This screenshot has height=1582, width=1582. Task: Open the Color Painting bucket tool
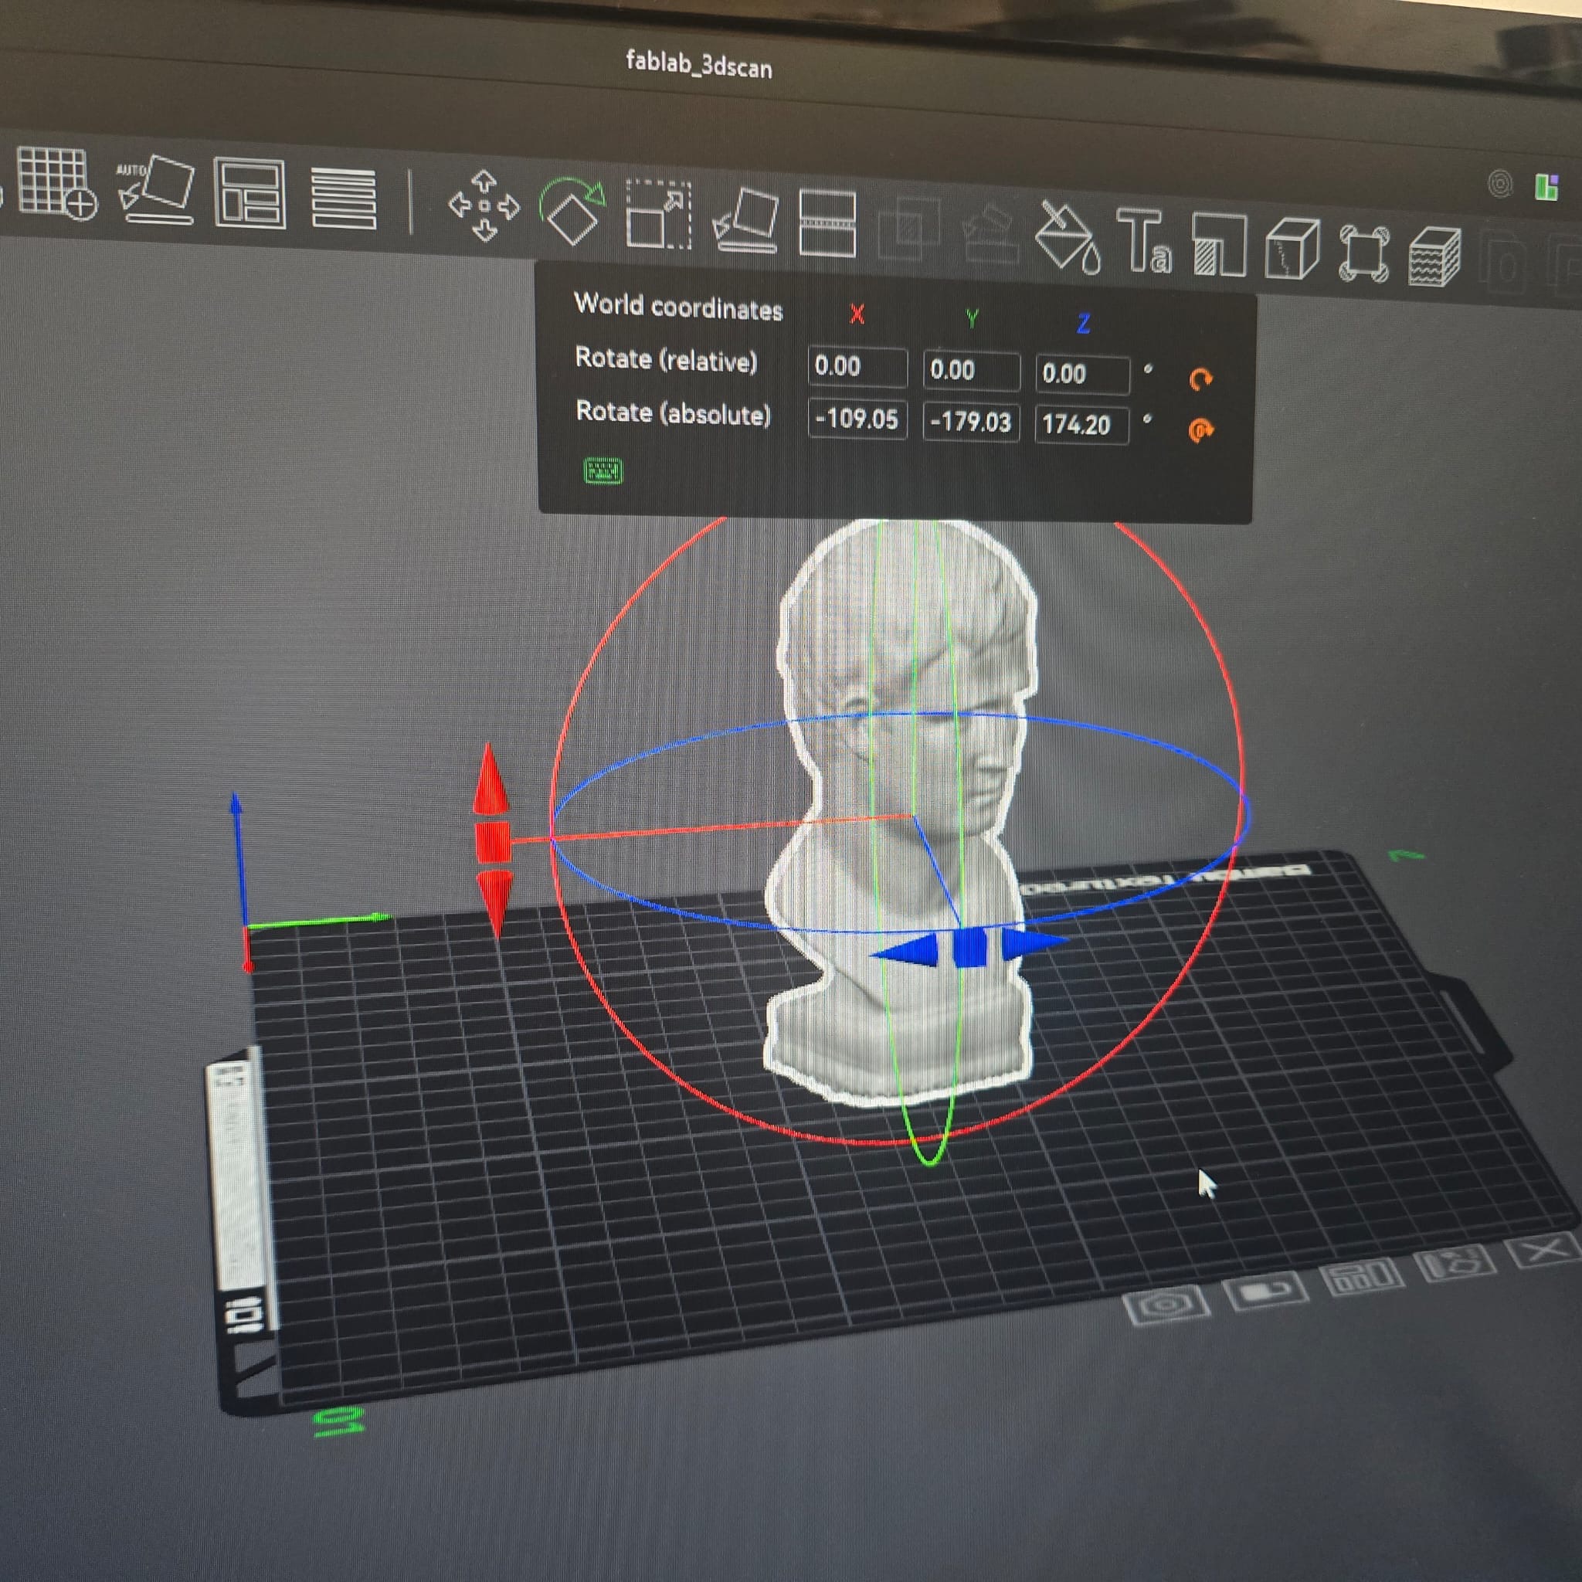[1066, 236]
